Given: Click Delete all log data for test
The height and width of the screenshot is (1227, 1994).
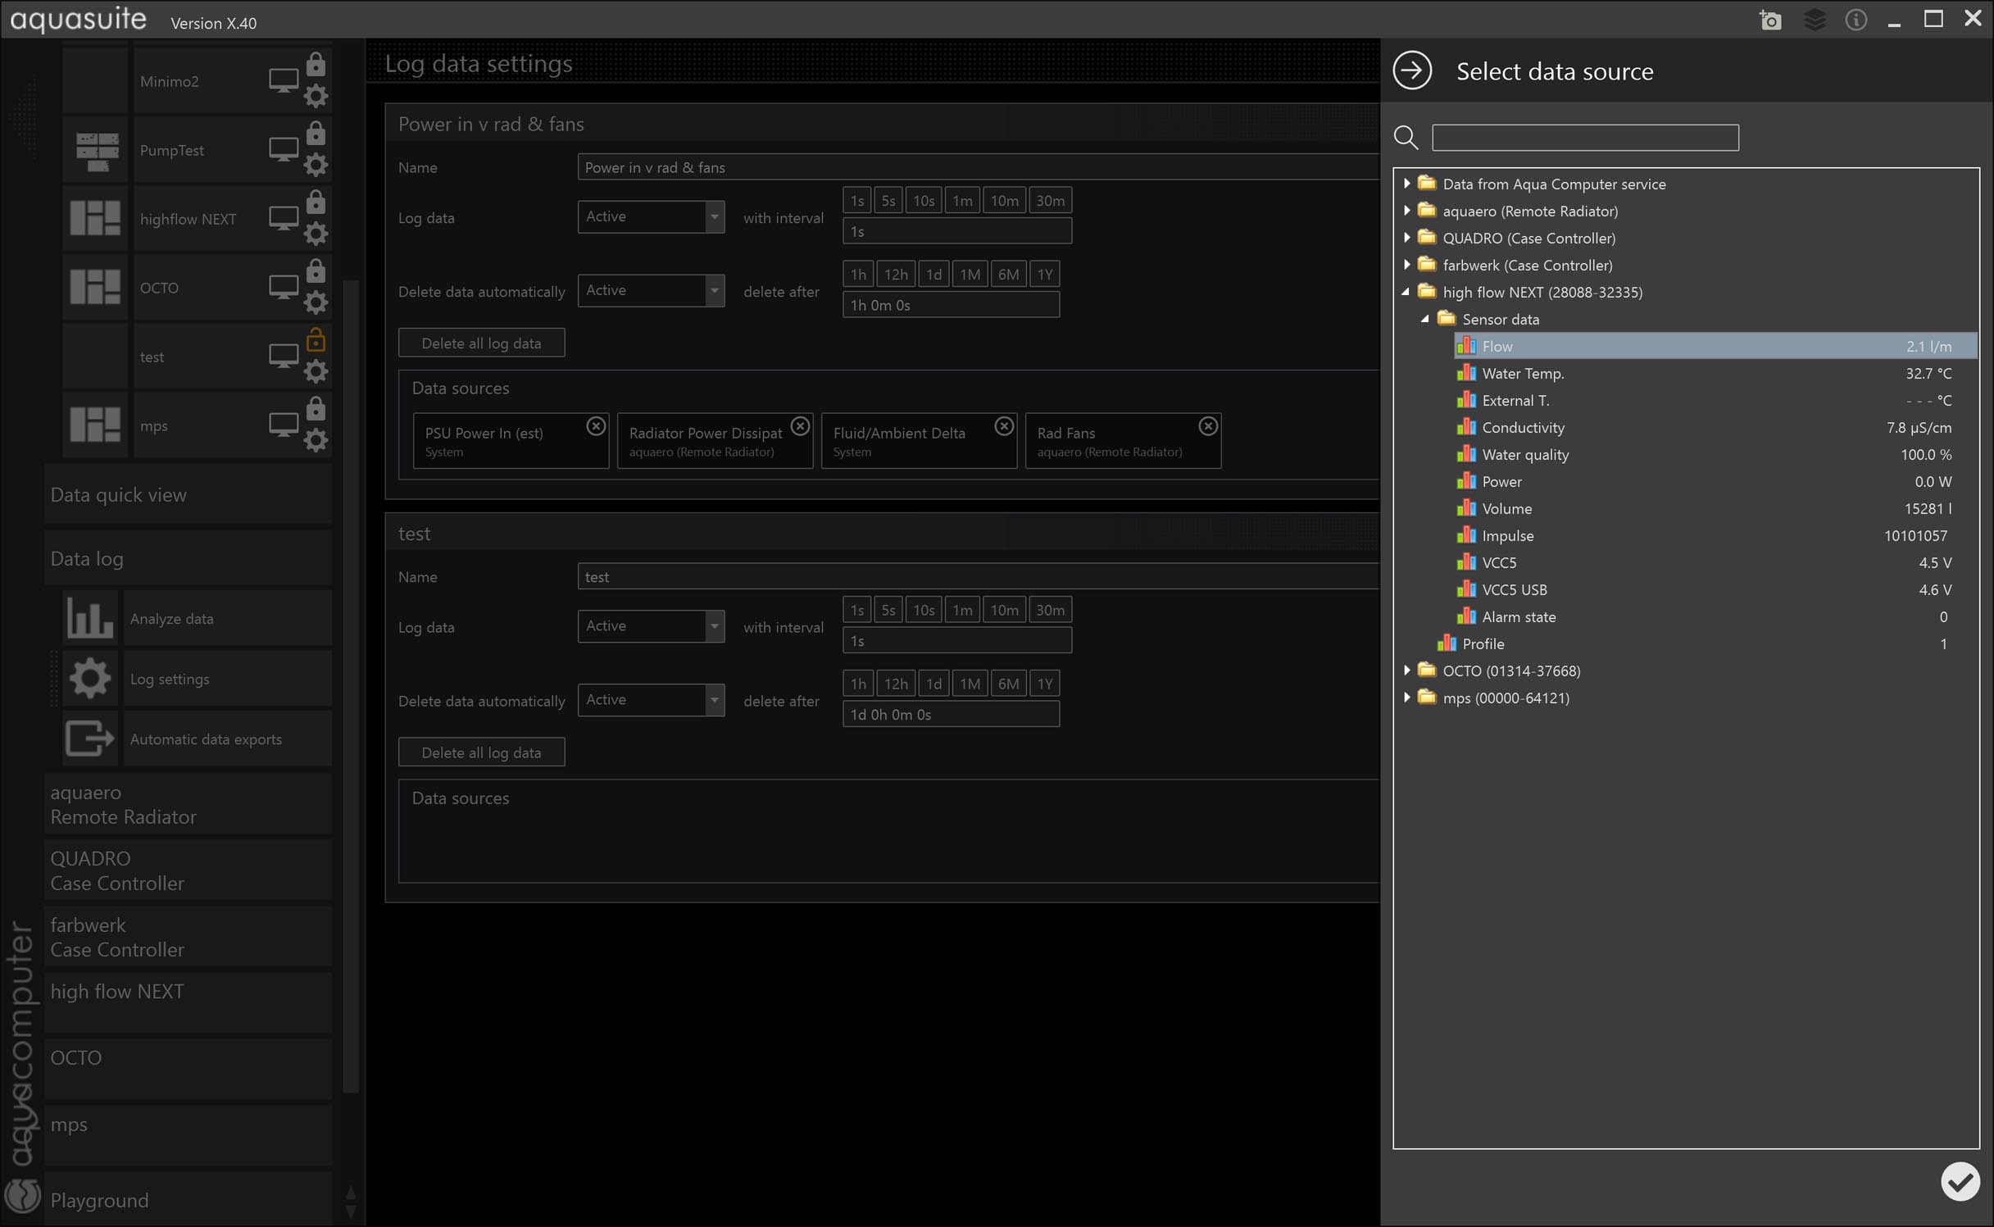Looking at the screenshot, I should pyautogui.click(x=481, y=752).
